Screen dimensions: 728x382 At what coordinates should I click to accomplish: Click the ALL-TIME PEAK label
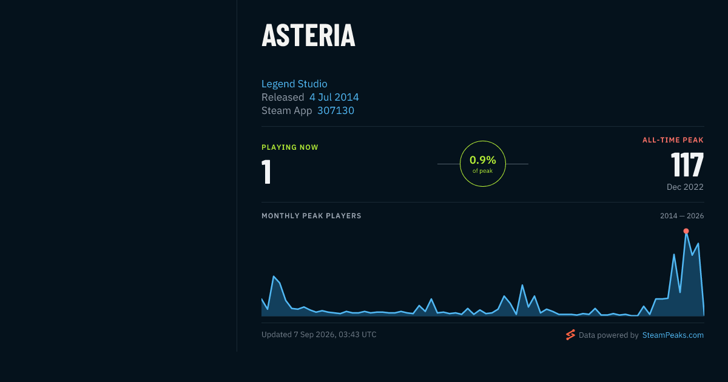point(673,140)
